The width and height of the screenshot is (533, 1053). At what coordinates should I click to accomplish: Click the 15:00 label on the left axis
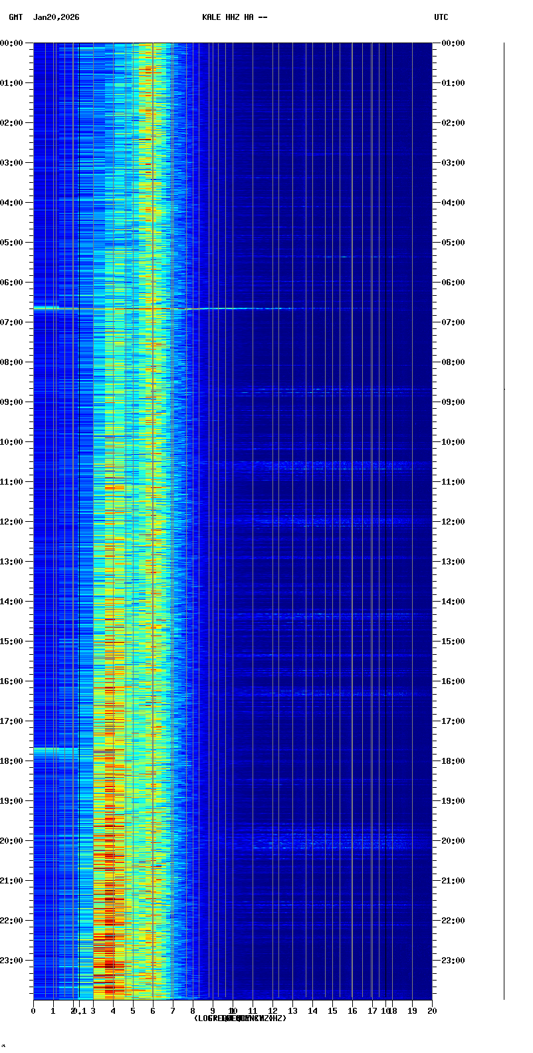point(11,642)
